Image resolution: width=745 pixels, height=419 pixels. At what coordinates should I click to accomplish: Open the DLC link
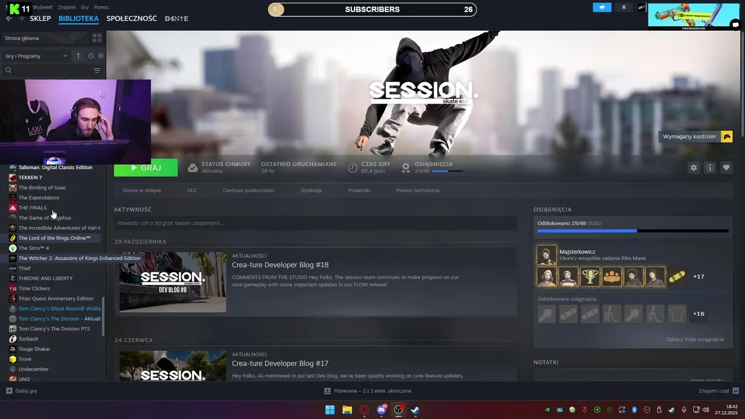point(192,190)
